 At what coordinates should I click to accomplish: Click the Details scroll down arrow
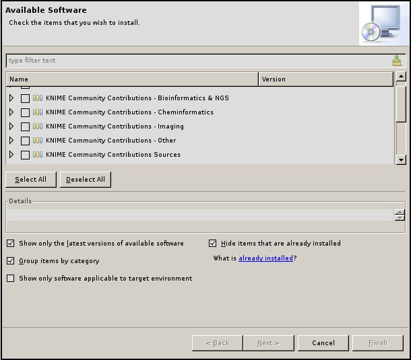point(400,218)
